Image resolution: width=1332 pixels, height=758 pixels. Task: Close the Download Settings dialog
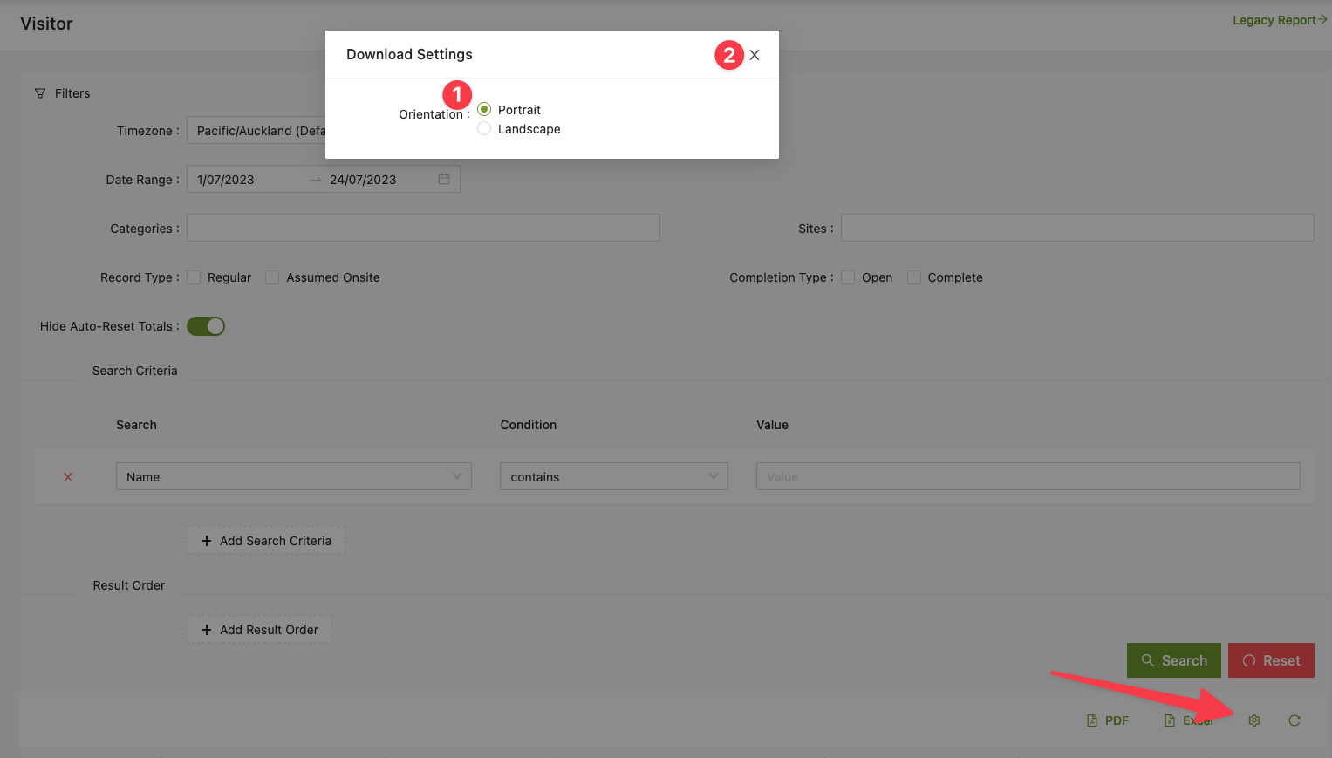(x=755, y=55)
